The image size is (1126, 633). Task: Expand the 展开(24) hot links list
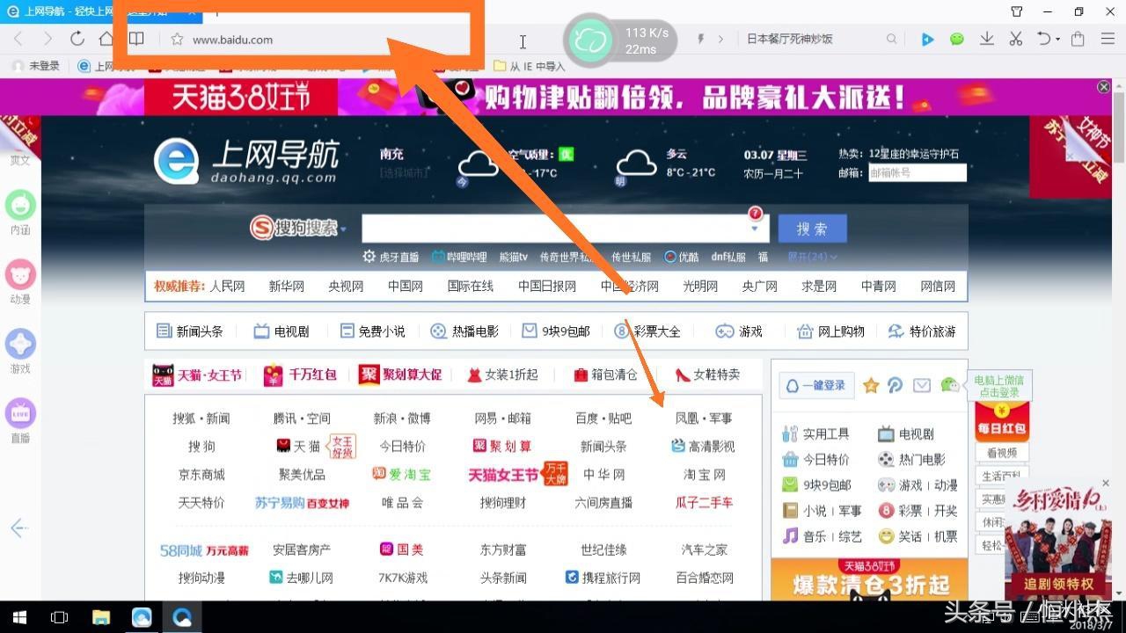pyautogui.click(x=812, y=257)
